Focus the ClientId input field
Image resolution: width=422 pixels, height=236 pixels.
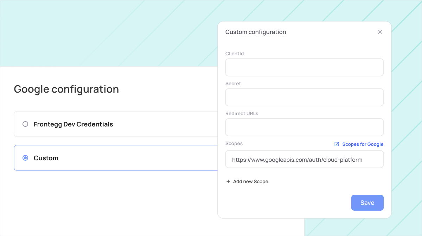coord(304,67)
